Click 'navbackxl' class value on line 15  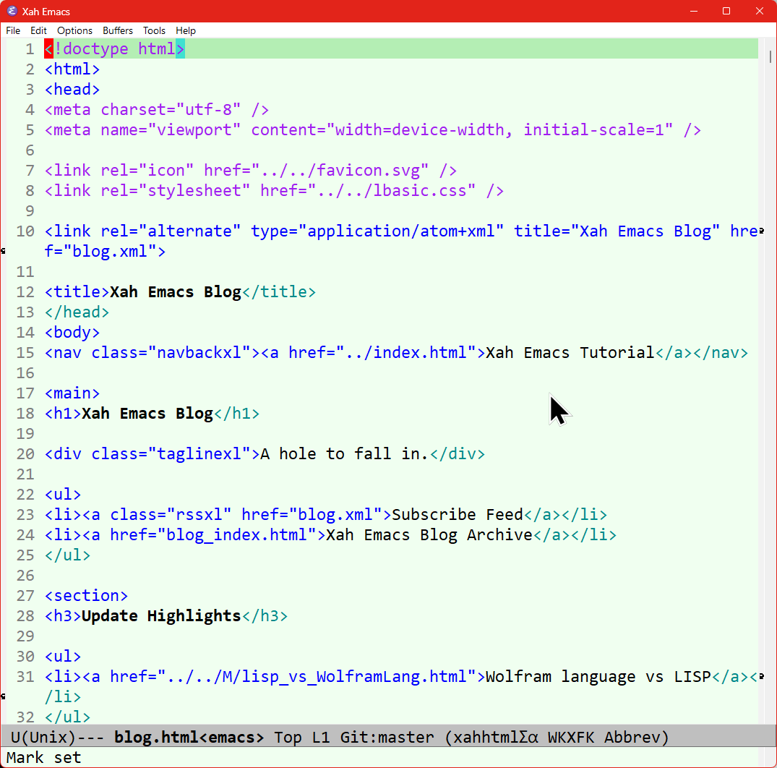(x=199, y=352)
